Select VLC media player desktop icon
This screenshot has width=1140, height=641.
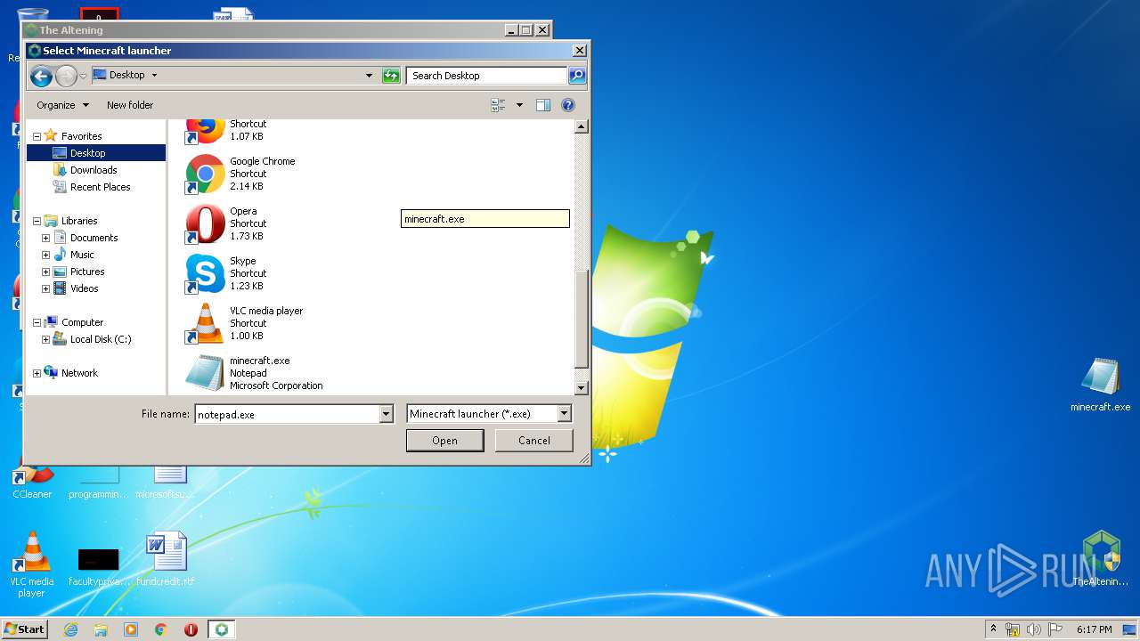pyautogui.click(x=31, y=564)
